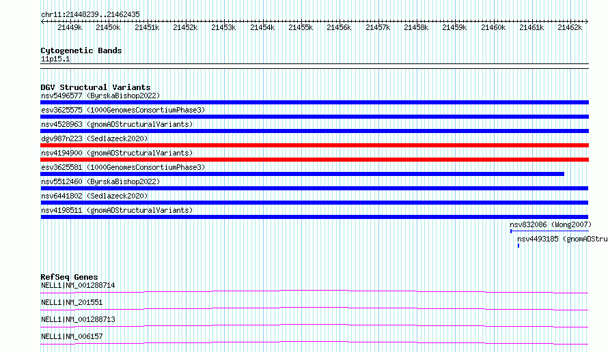Select the blue bar under nsv5496577
This screenshot has height=352, width=608.
click(x=314, y=102)
